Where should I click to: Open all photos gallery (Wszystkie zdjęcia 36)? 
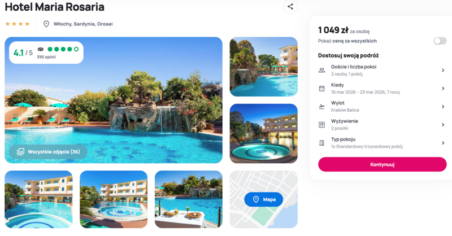click(x=48, y=151)
